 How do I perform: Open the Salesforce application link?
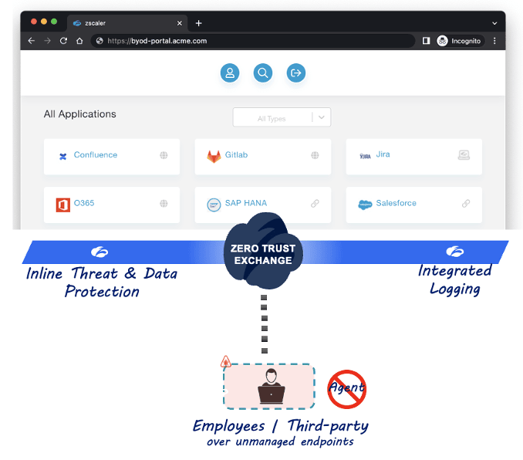(396, 204)
